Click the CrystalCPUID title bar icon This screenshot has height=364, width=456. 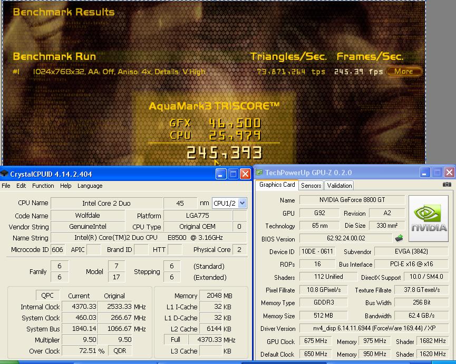click(x=4, y=174)
